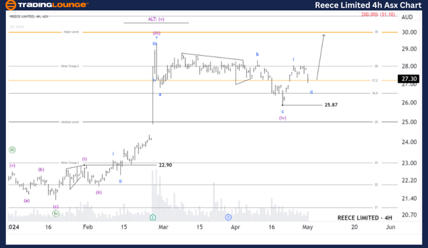Select the blue 'b' wave label
This screenshot has height=248, width=428.
(x=257, y=54)
